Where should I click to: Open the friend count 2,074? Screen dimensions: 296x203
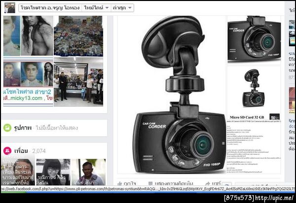(x=38, y=151)
